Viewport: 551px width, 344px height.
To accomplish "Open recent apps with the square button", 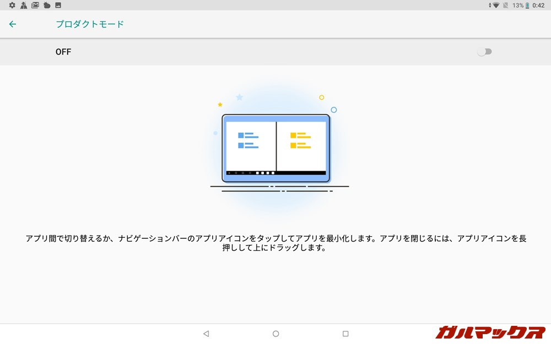I will point(345,334).
